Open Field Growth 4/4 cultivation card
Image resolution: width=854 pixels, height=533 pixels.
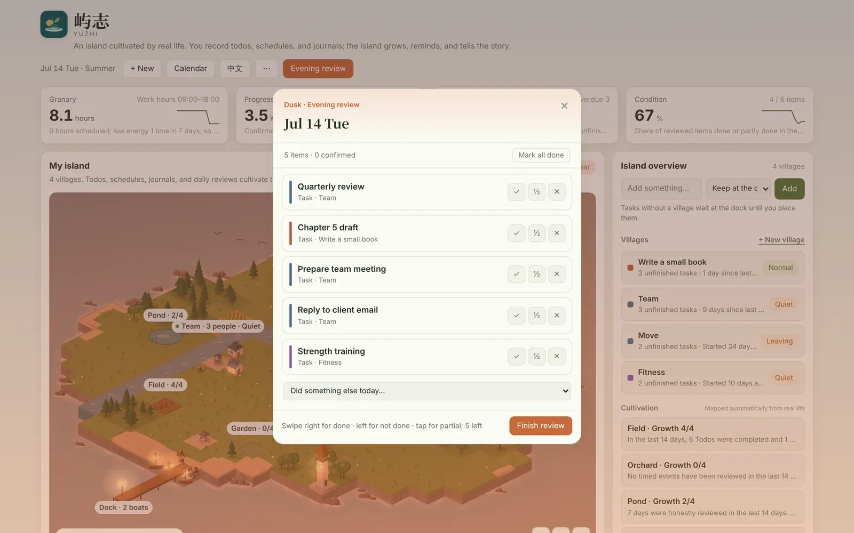pyautogui.click(x=713, y=434)
